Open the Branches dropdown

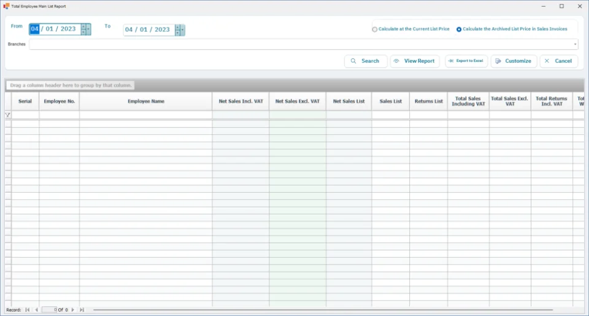point(575,44)
